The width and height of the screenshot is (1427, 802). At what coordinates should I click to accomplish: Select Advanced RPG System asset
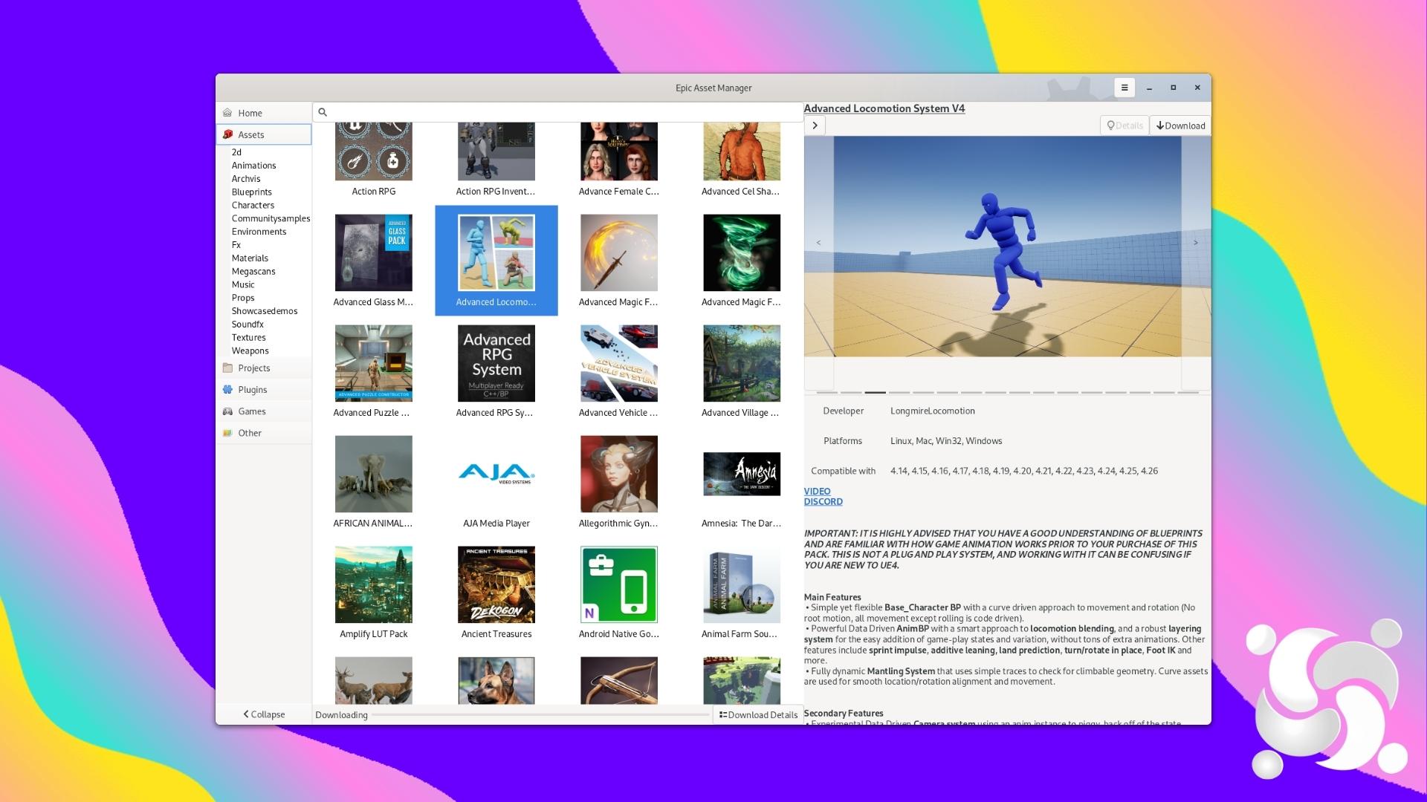click(x=496, y=371)
